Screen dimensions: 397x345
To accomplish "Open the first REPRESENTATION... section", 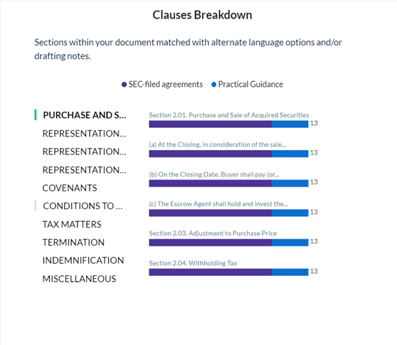I will (85, 134).
